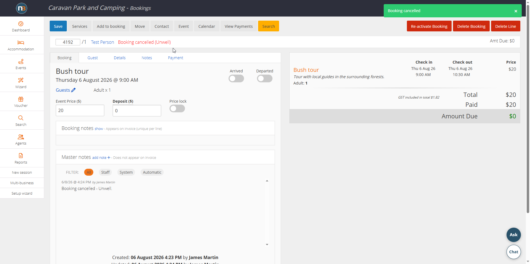This screenshot has height=264, width=530.
Task: Click the blue Save button
Action: (x=58, y=26)
